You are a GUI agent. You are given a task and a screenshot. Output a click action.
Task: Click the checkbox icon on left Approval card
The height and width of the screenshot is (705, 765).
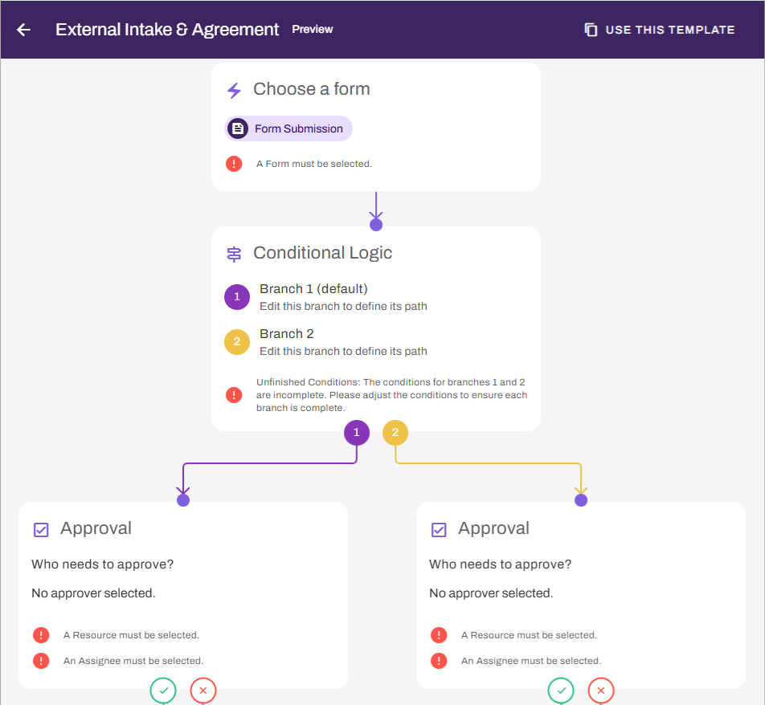[41, 529]
